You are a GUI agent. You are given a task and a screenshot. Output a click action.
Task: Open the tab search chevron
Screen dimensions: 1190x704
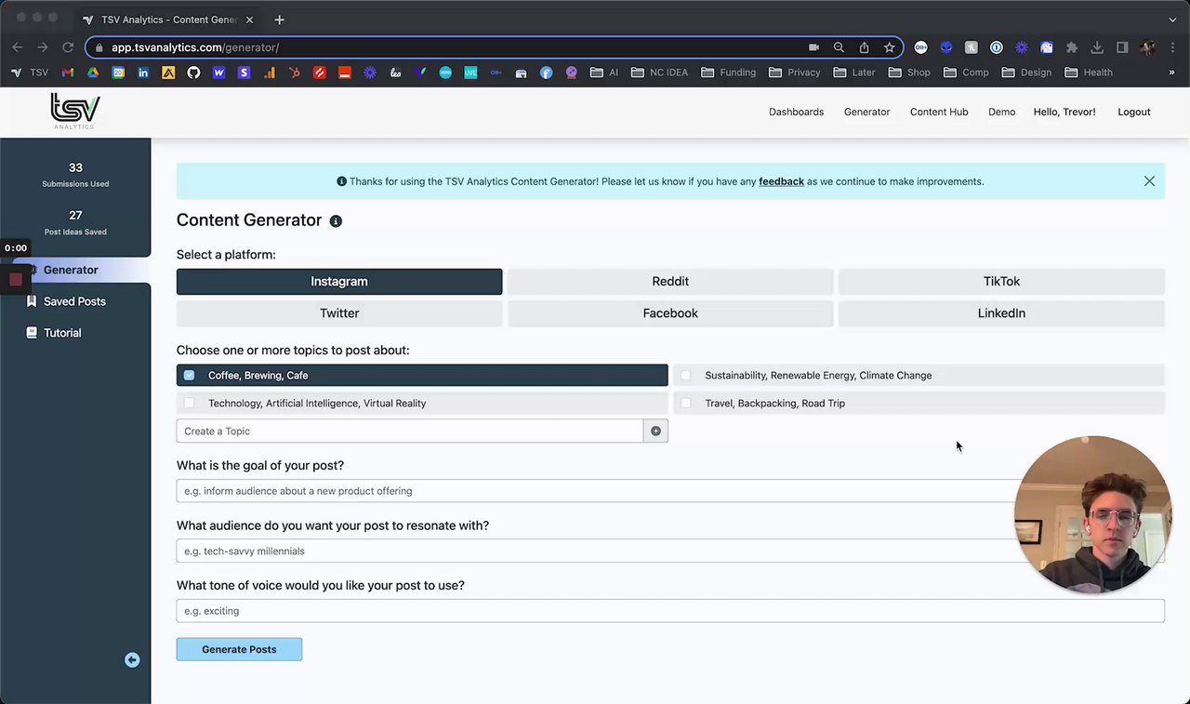click(x=1172, y=20)
